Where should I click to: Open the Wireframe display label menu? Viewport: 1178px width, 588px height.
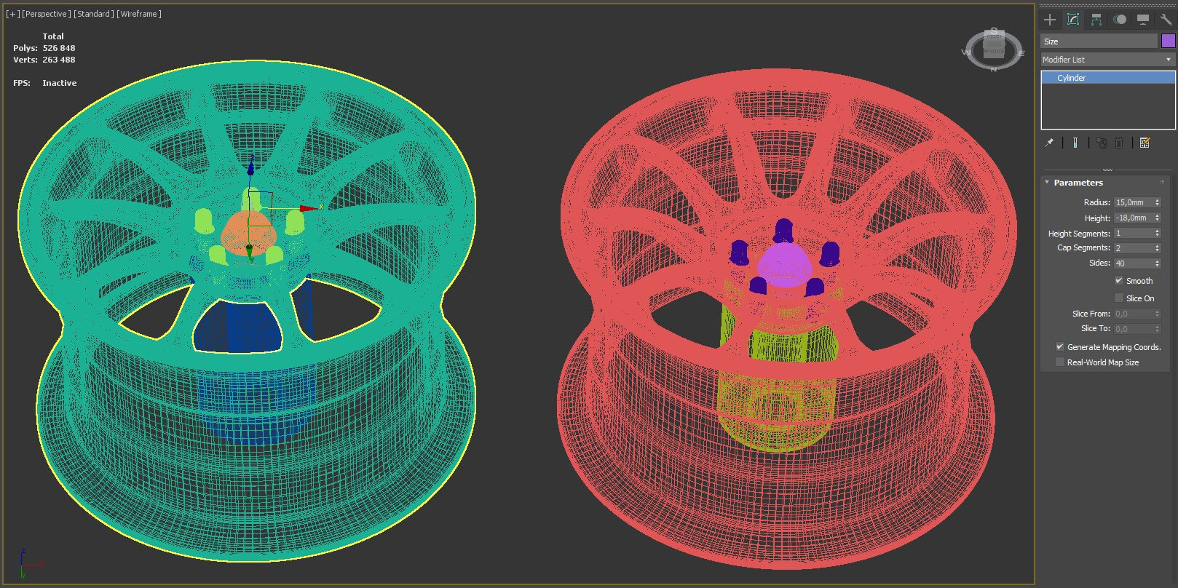[x=139, y=14]
